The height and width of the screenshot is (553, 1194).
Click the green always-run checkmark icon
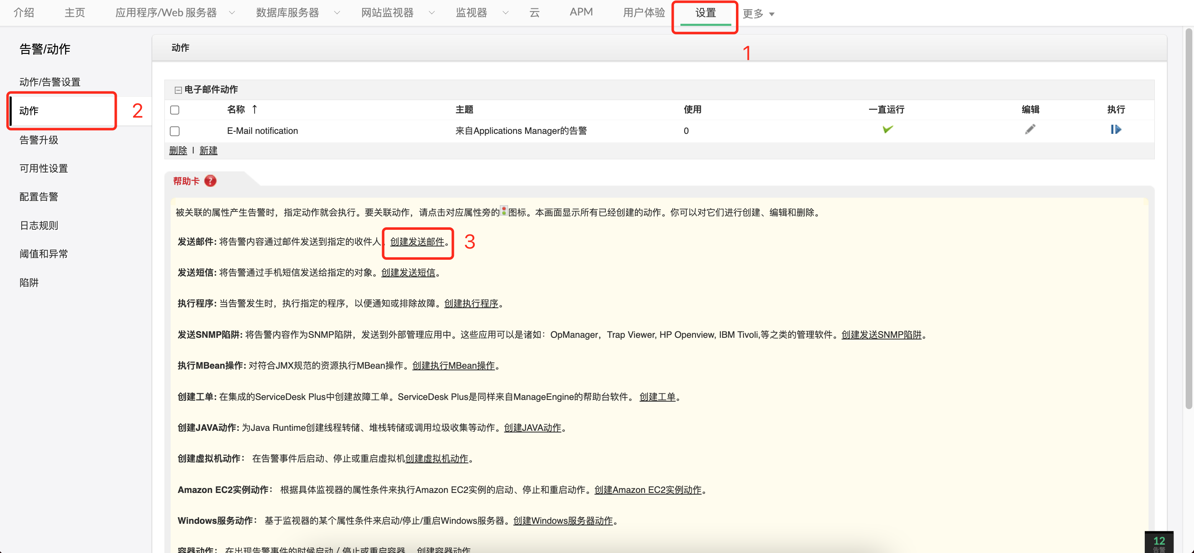pyautogui.click(x=888, y=129)
